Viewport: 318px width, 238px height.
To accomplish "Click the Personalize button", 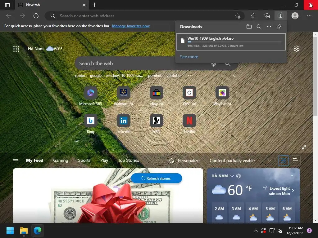I will click(184, 161).
